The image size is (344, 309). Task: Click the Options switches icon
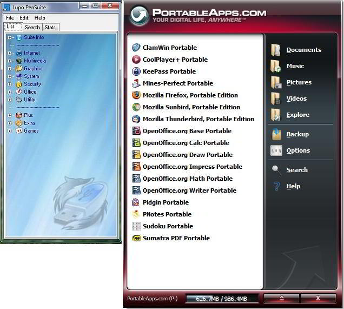[276, 150]
